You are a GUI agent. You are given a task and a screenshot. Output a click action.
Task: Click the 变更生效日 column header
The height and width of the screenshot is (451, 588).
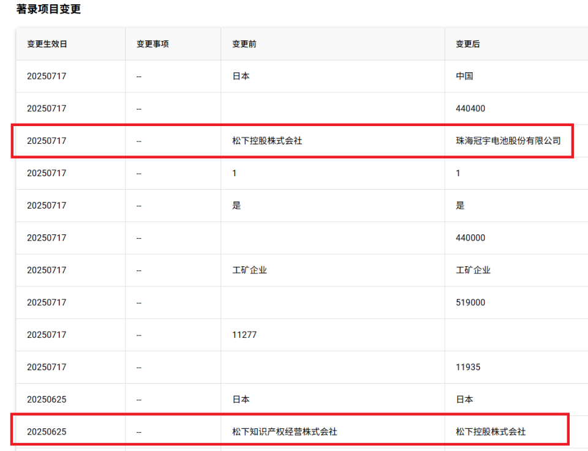[47, 44]
